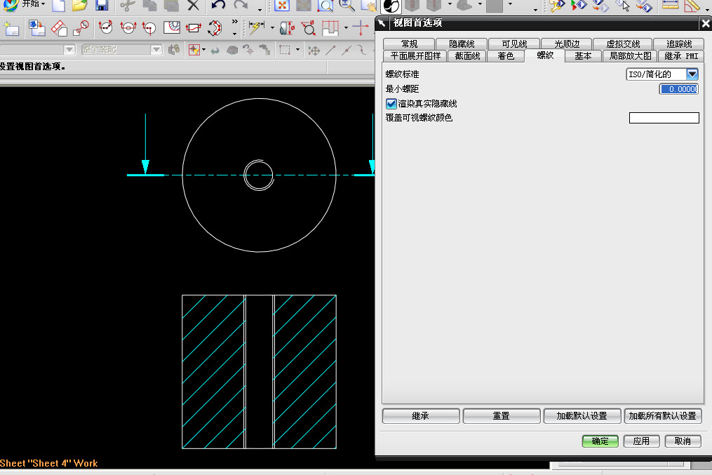Switch to the 光顺边 tab
The height and width of the screenshot is (475, 712).
point(567,44)
